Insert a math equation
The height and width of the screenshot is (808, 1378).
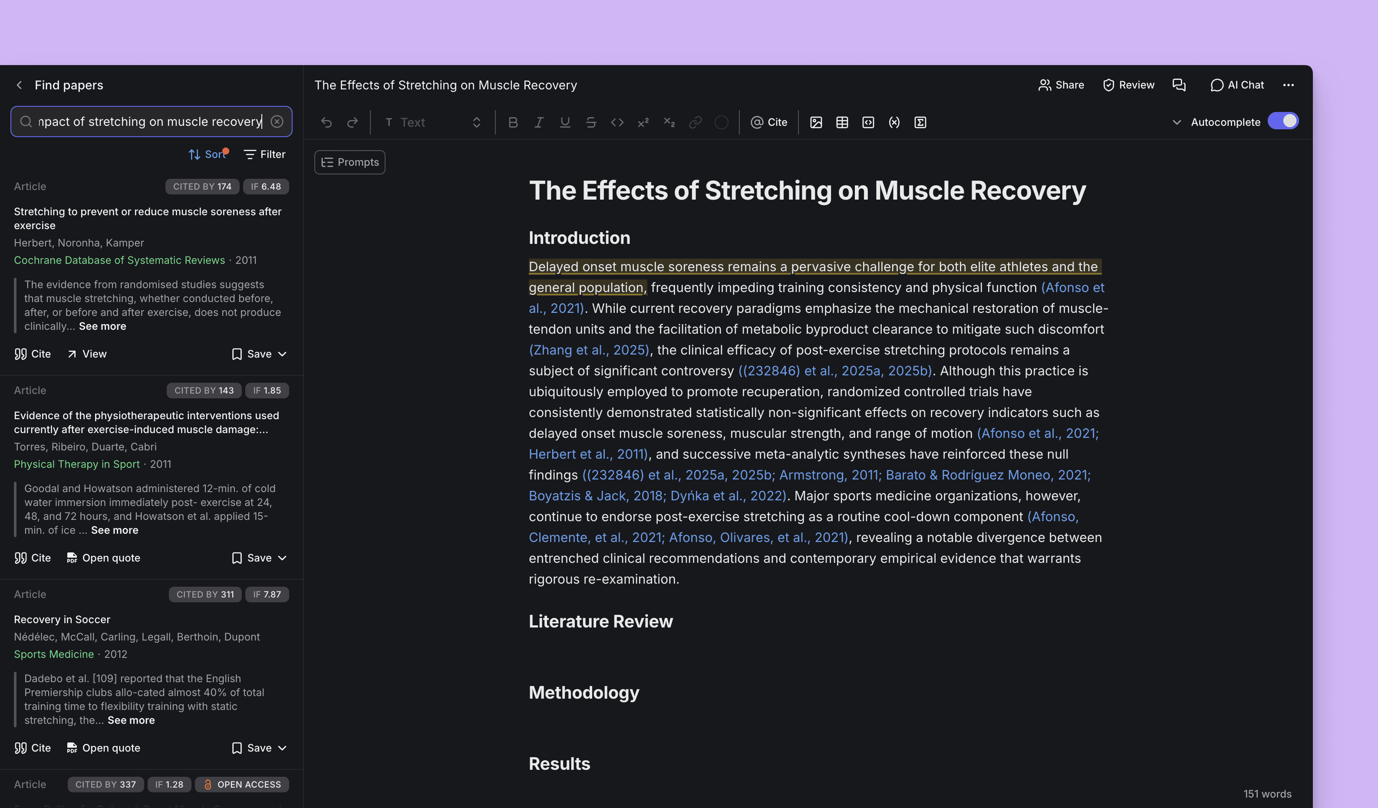pyautogui.click(x=920, y=122)
